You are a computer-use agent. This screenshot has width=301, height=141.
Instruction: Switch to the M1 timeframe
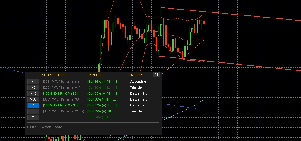click(33, 82)
